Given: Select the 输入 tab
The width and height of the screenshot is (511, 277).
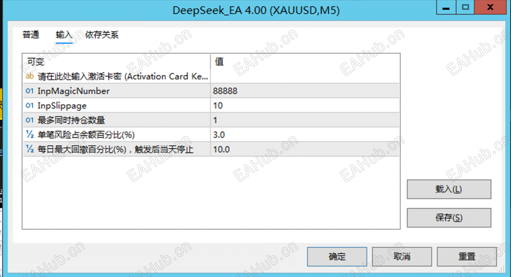Looking at the screenshot, I should pyautogui.click(x=64, y=35).
